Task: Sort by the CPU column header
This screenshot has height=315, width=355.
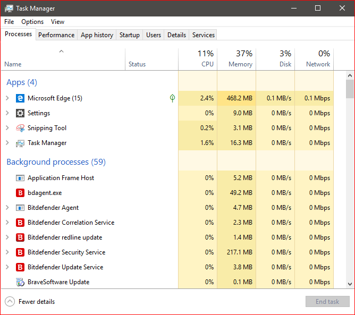Action: tap(198, 59)
